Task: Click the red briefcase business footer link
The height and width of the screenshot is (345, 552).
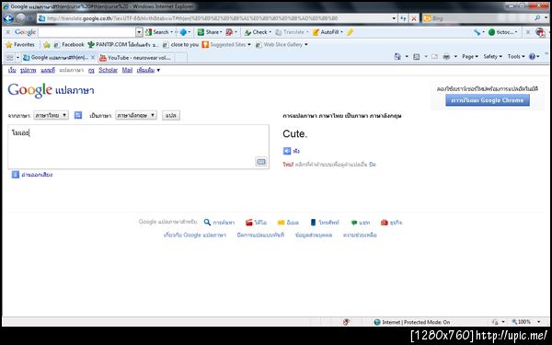Action: point(391,222)
